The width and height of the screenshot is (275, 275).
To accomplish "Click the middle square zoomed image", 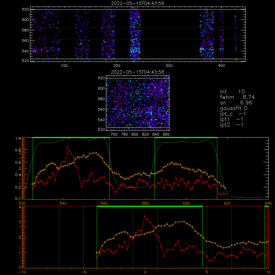I will coord(138,103).
